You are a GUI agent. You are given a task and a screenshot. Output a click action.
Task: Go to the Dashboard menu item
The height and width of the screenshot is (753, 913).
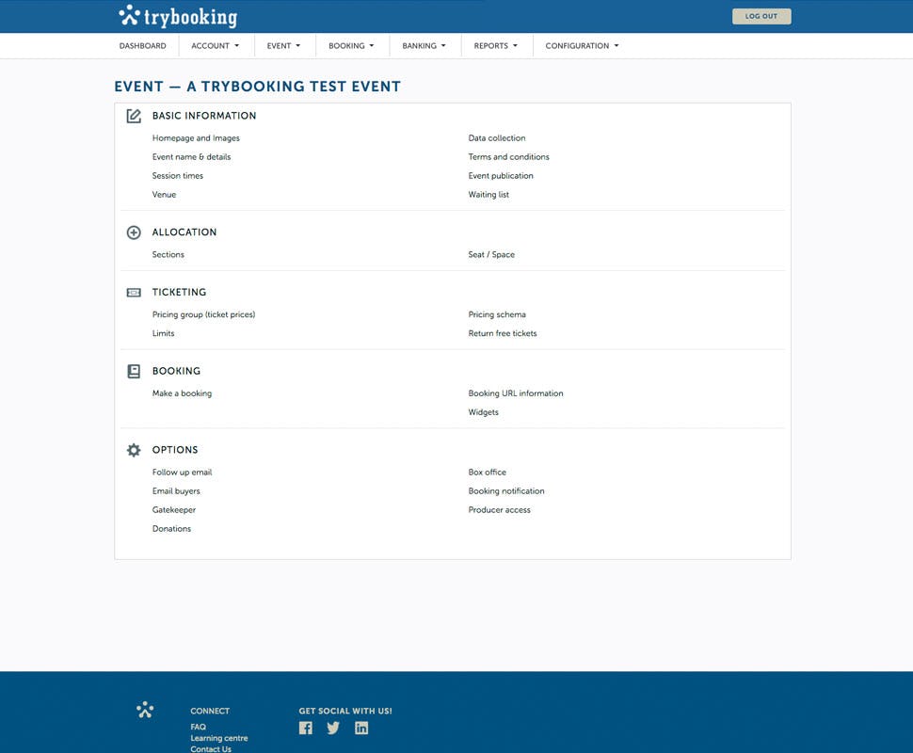tap(142, 45)
